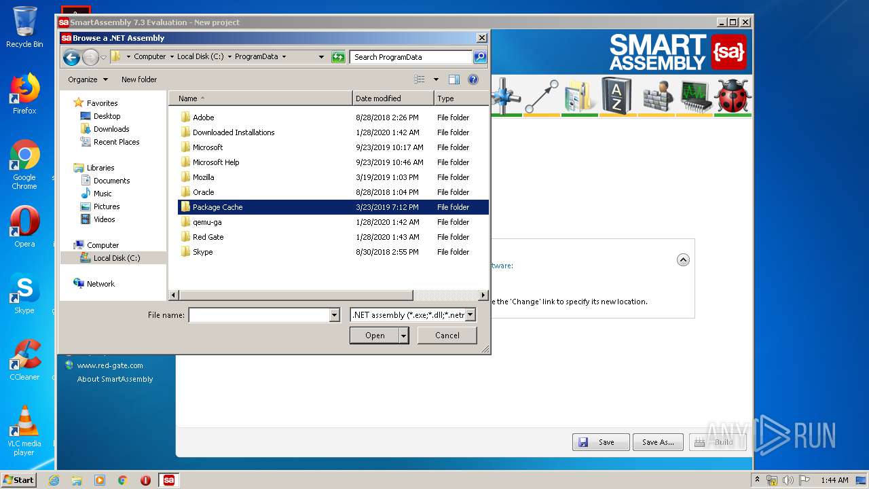Click the Open button

(375, 336)
